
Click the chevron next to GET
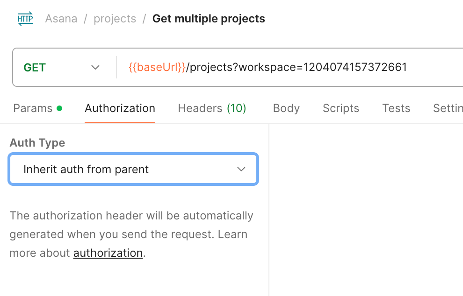click(x=95, y=67)
